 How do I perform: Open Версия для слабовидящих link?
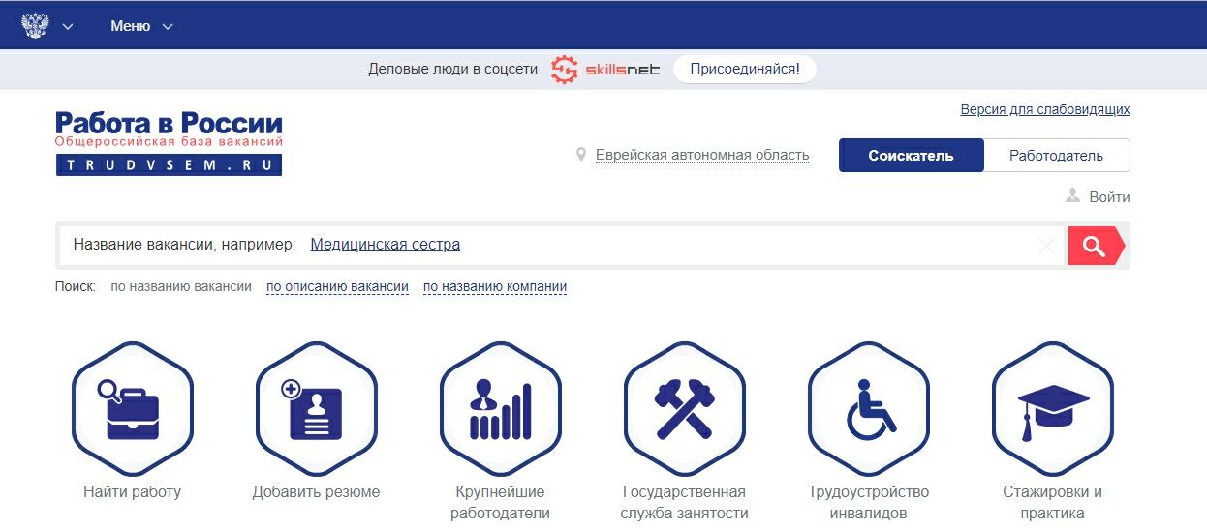click(x=1045, y=109)
